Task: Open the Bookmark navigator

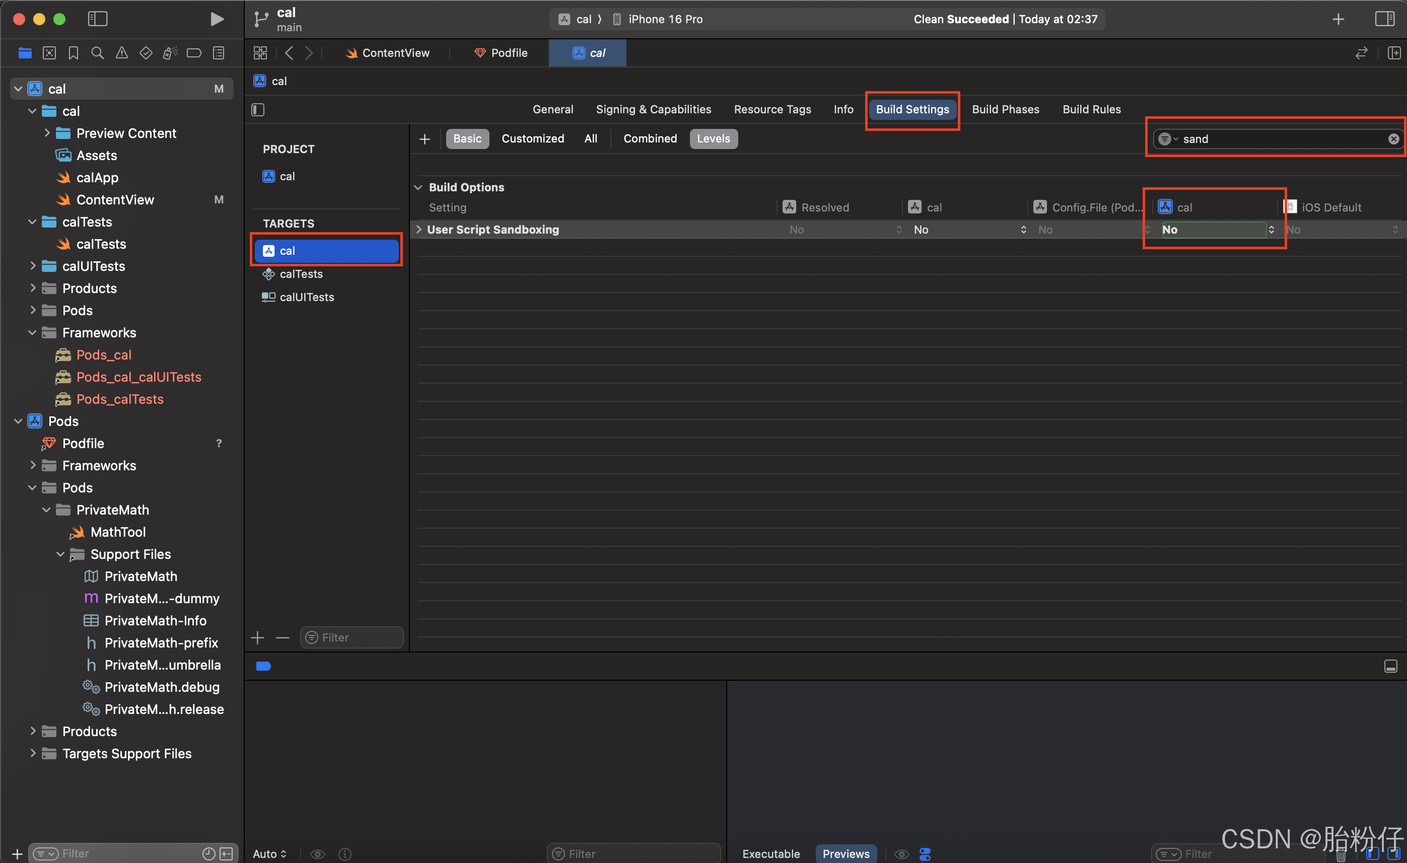Action: coord(74,53)
